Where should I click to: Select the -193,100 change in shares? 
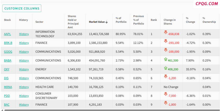(174, 43)
